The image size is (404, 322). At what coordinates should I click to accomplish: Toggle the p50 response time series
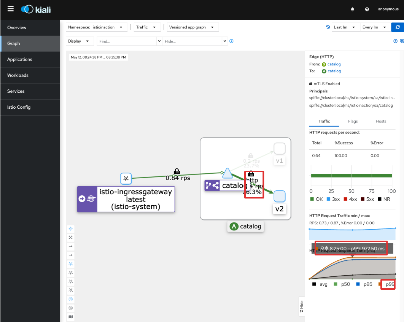(x=342, y=284)
